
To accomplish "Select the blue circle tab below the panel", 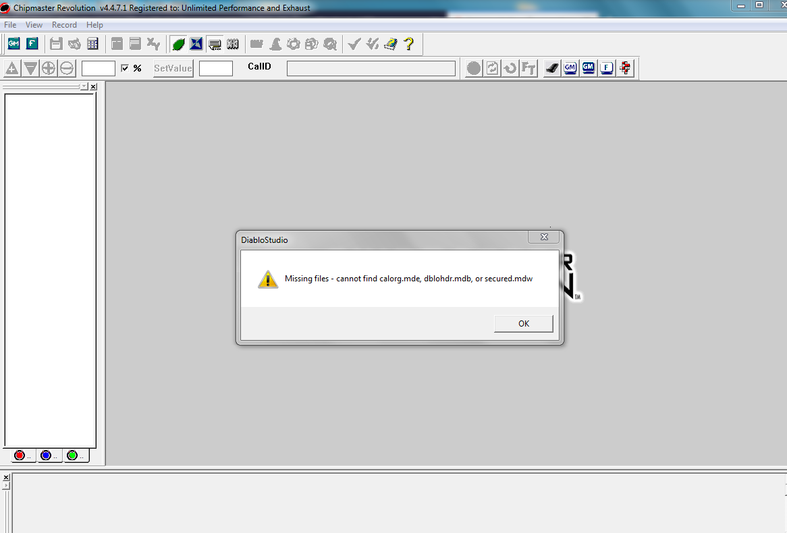I will (x=49, y=455).
